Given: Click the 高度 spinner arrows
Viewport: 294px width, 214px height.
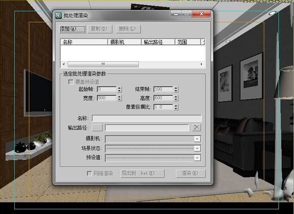Looking at the screenshot, I should 176,98.
